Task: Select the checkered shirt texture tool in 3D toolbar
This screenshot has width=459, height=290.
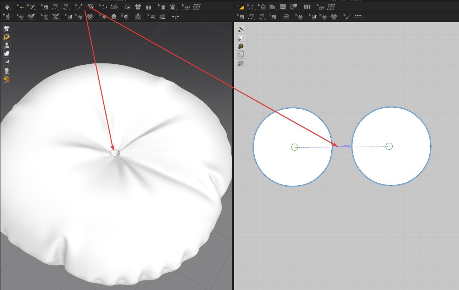Action: (x=90, y=16)
